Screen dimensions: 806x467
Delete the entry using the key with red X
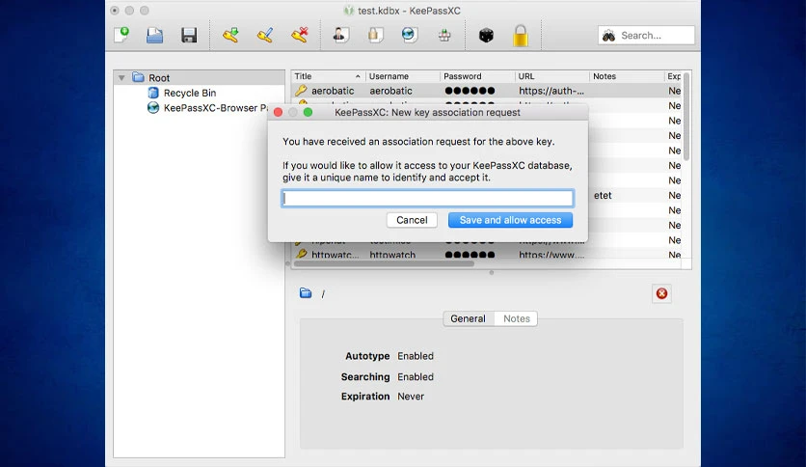(x=300, y=35)
